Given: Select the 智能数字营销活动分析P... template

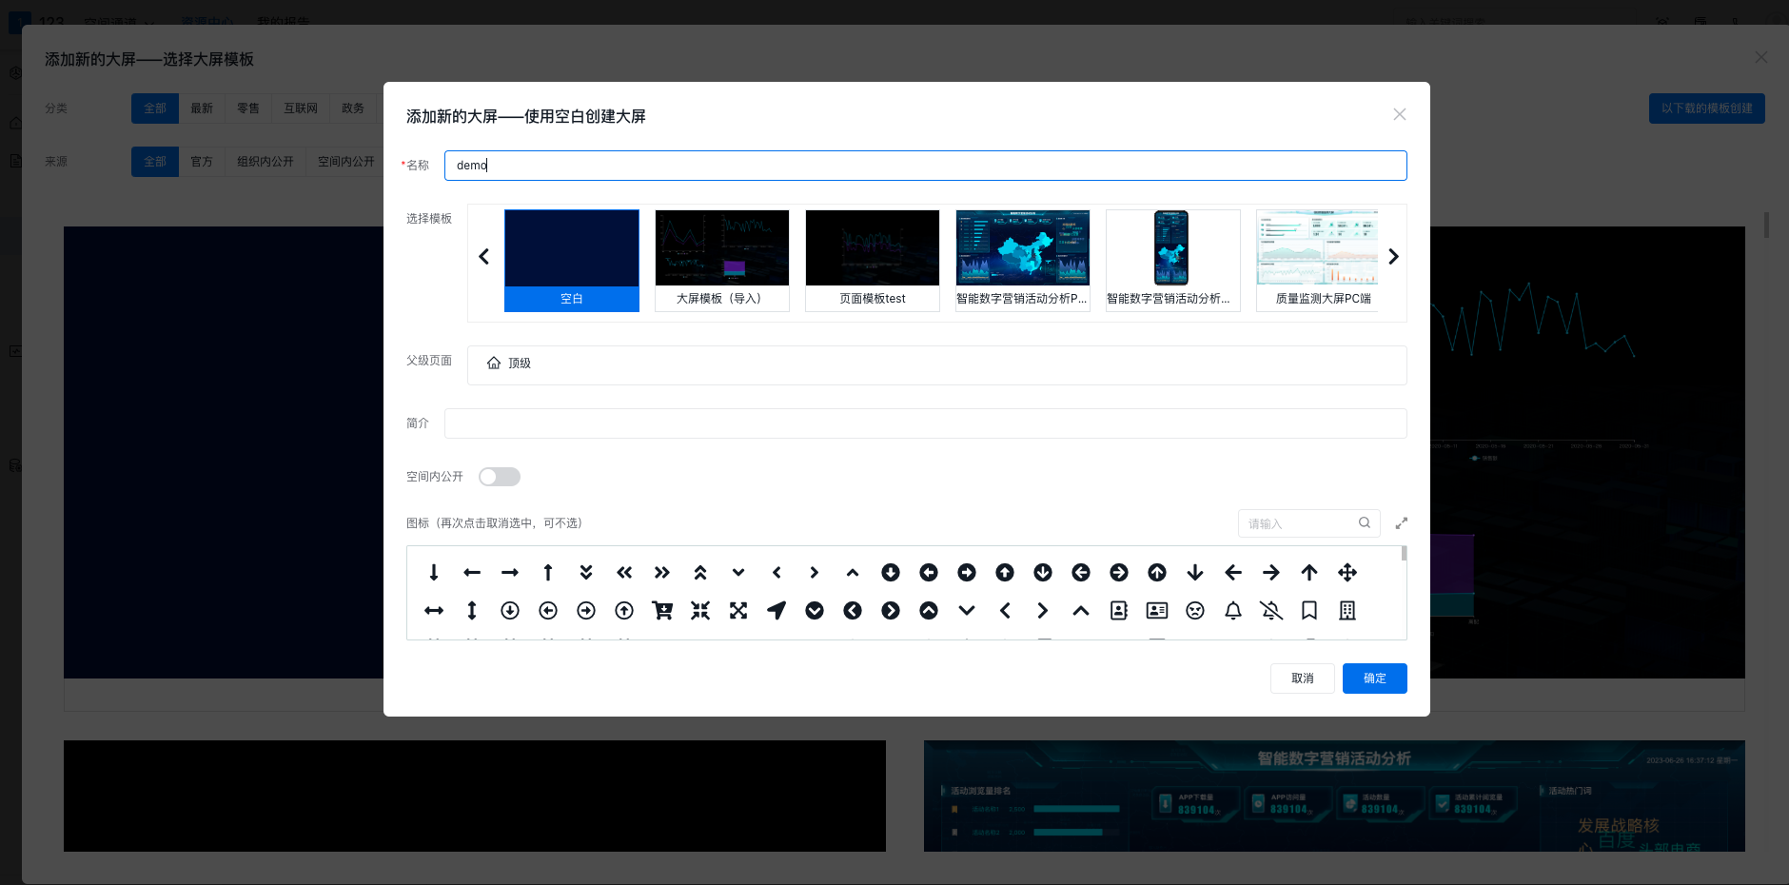Looking at the screenshot, I should click(1023, 261).
